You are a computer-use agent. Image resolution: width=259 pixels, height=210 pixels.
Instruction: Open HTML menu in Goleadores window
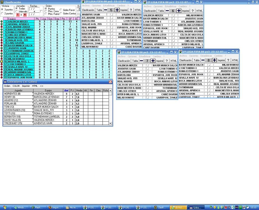(35, 86)
